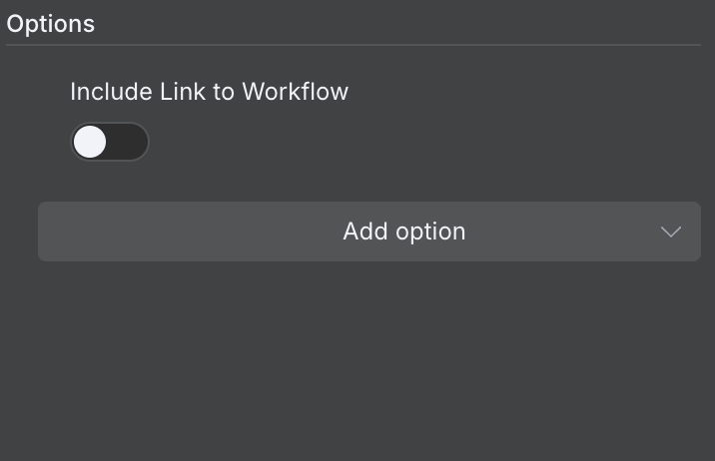Turn on the workflow link switch
The width and height of the screenshot is (715, 461).
click(109, 142)
